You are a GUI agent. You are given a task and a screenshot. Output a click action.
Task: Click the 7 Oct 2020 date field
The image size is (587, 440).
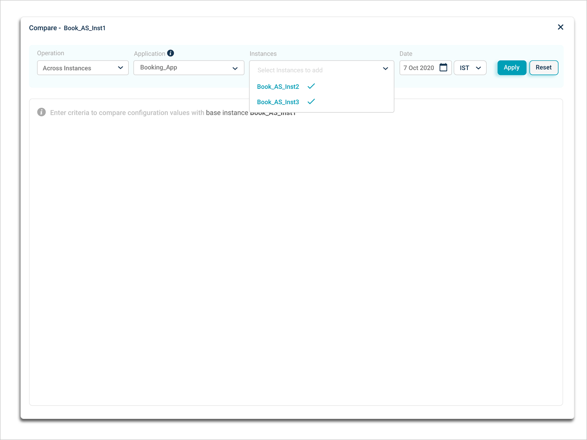tap(419, 68)
